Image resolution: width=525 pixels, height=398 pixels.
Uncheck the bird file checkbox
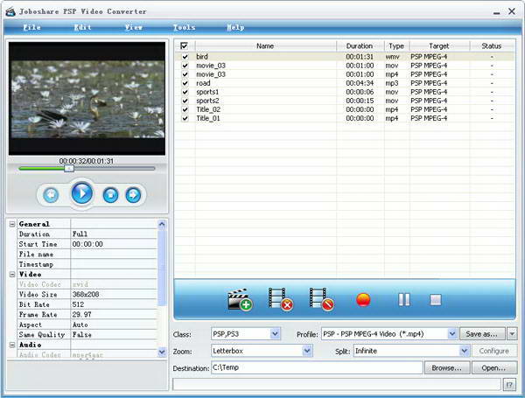click(185, 56)
